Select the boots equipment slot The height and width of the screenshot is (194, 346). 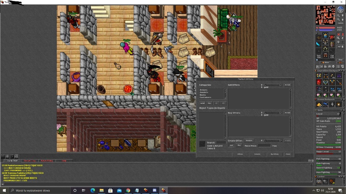pos(325,55)
